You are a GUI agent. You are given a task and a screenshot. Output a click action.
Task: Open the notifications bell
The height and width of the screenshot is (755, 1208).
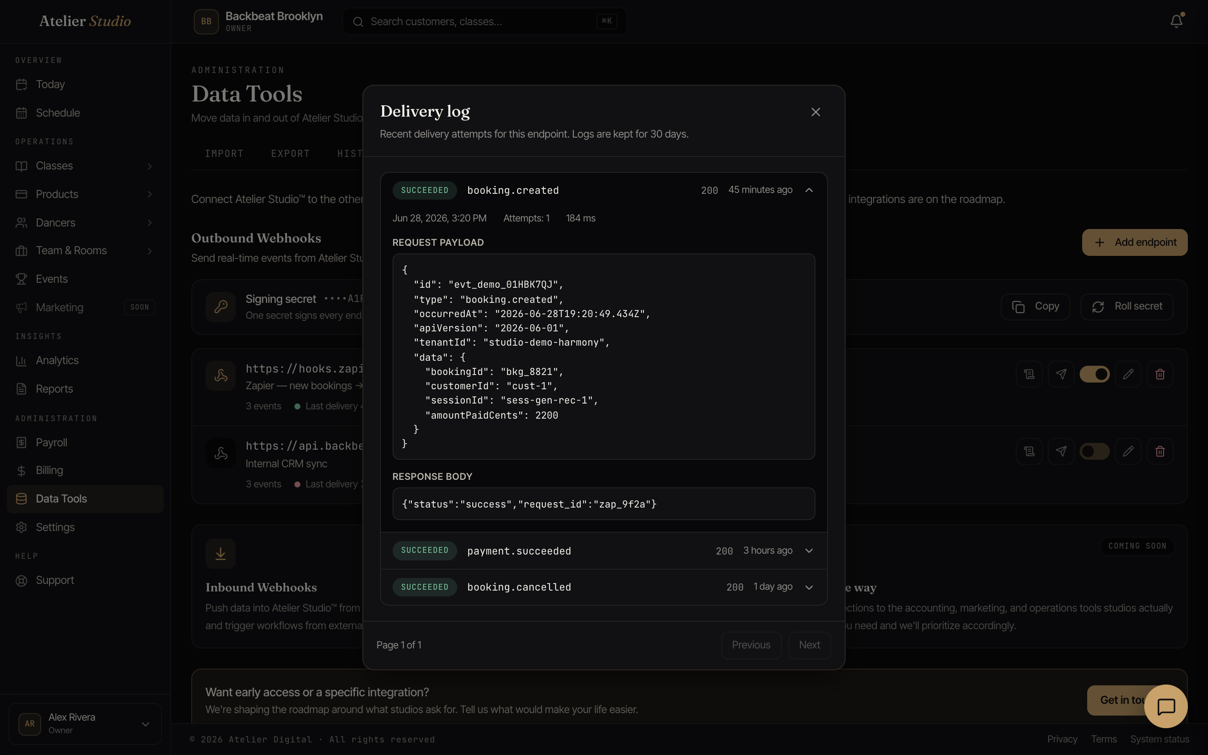point(1177,21)
